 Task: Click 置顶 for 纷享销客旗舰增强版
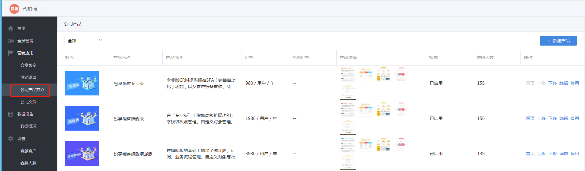click(530, 154)
